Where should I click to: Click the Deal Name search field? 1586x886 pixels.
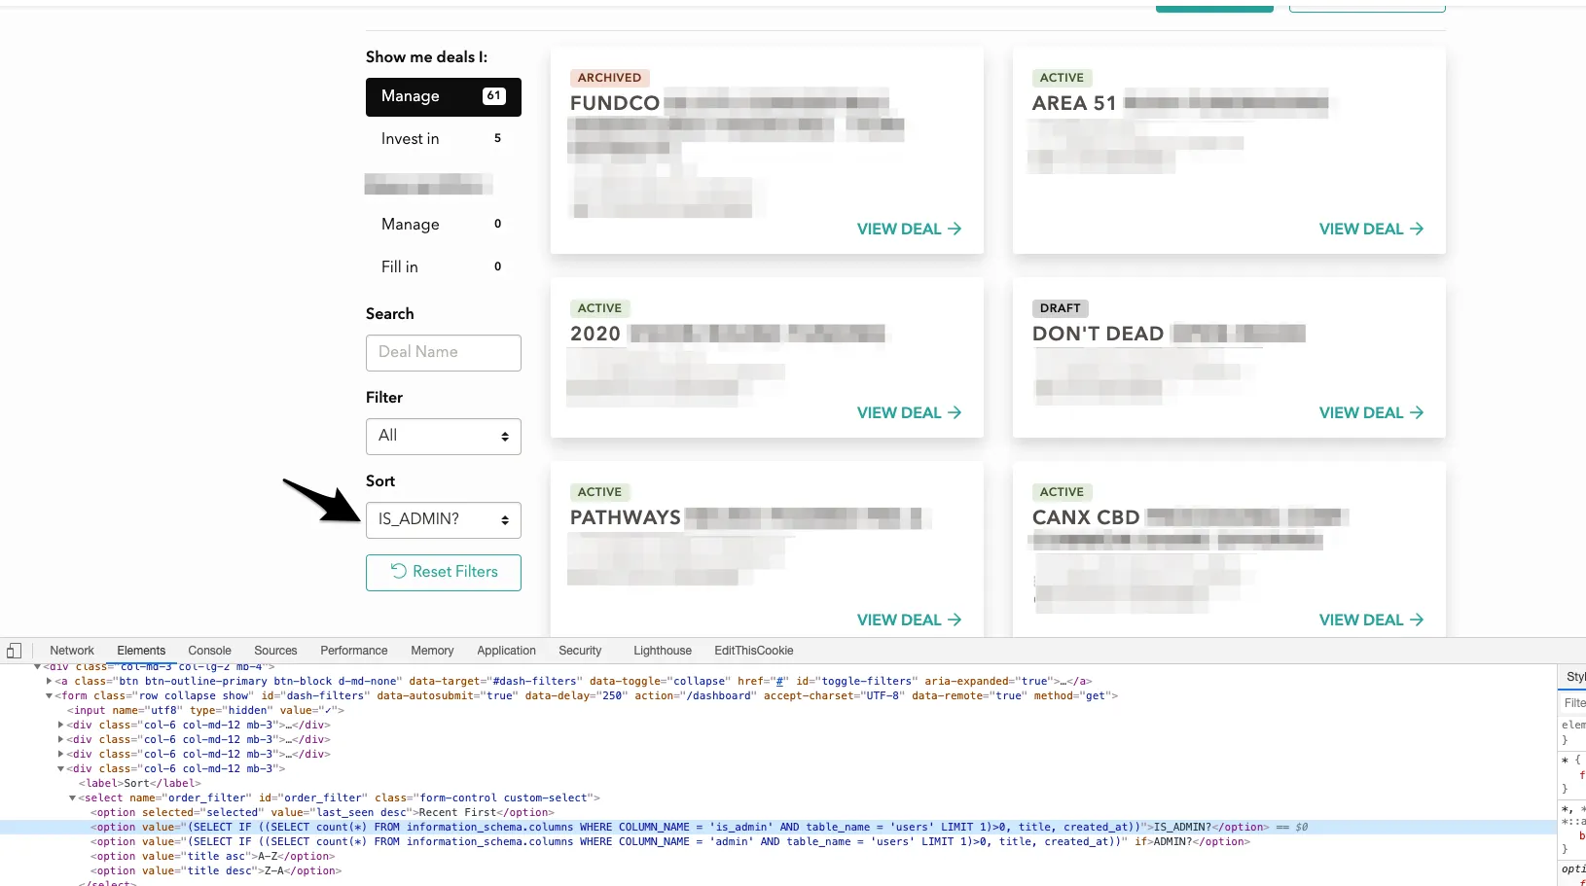(443, 352)
